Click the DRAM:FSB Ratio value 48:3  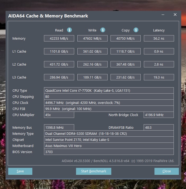point(159,127)
